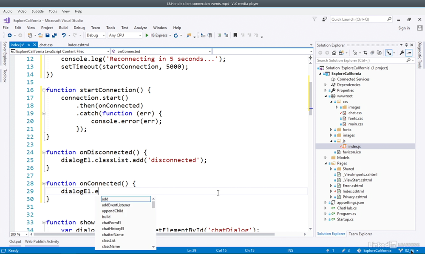This screenshot has width=425, height=254.
Task: Toggle the Solution Explorer auto-hide pin
Action: [x=406, y=45]
